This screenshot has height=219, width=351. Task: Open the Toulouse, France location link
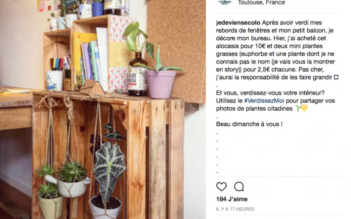(261, 3)
